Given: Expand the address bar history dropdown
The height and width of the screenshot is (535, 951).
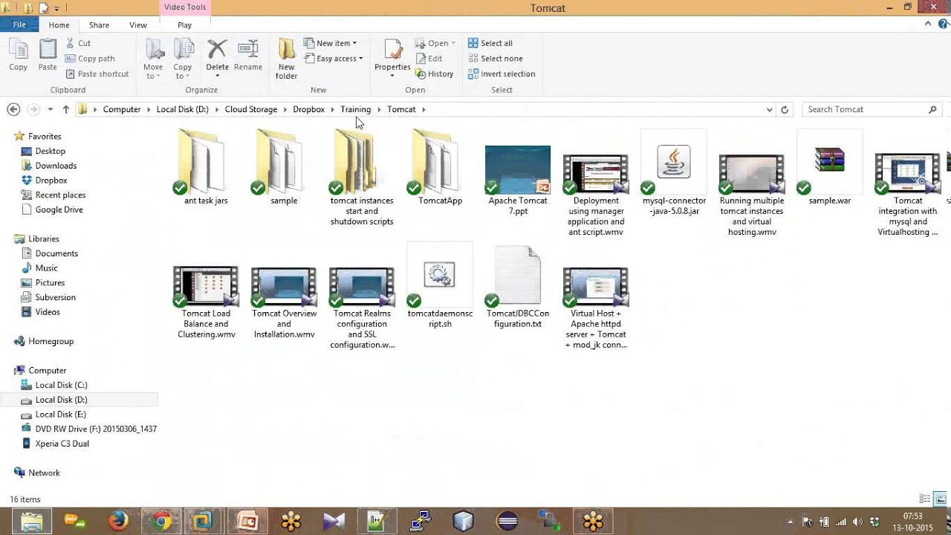Looking at the screenshot, I should click(769, 109).
